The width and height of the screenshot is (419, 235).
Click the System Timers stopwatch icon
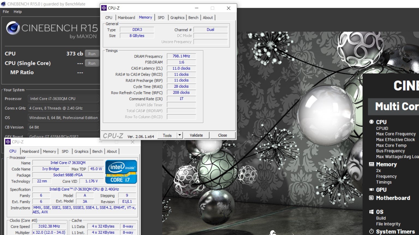(x=371, y=231)
